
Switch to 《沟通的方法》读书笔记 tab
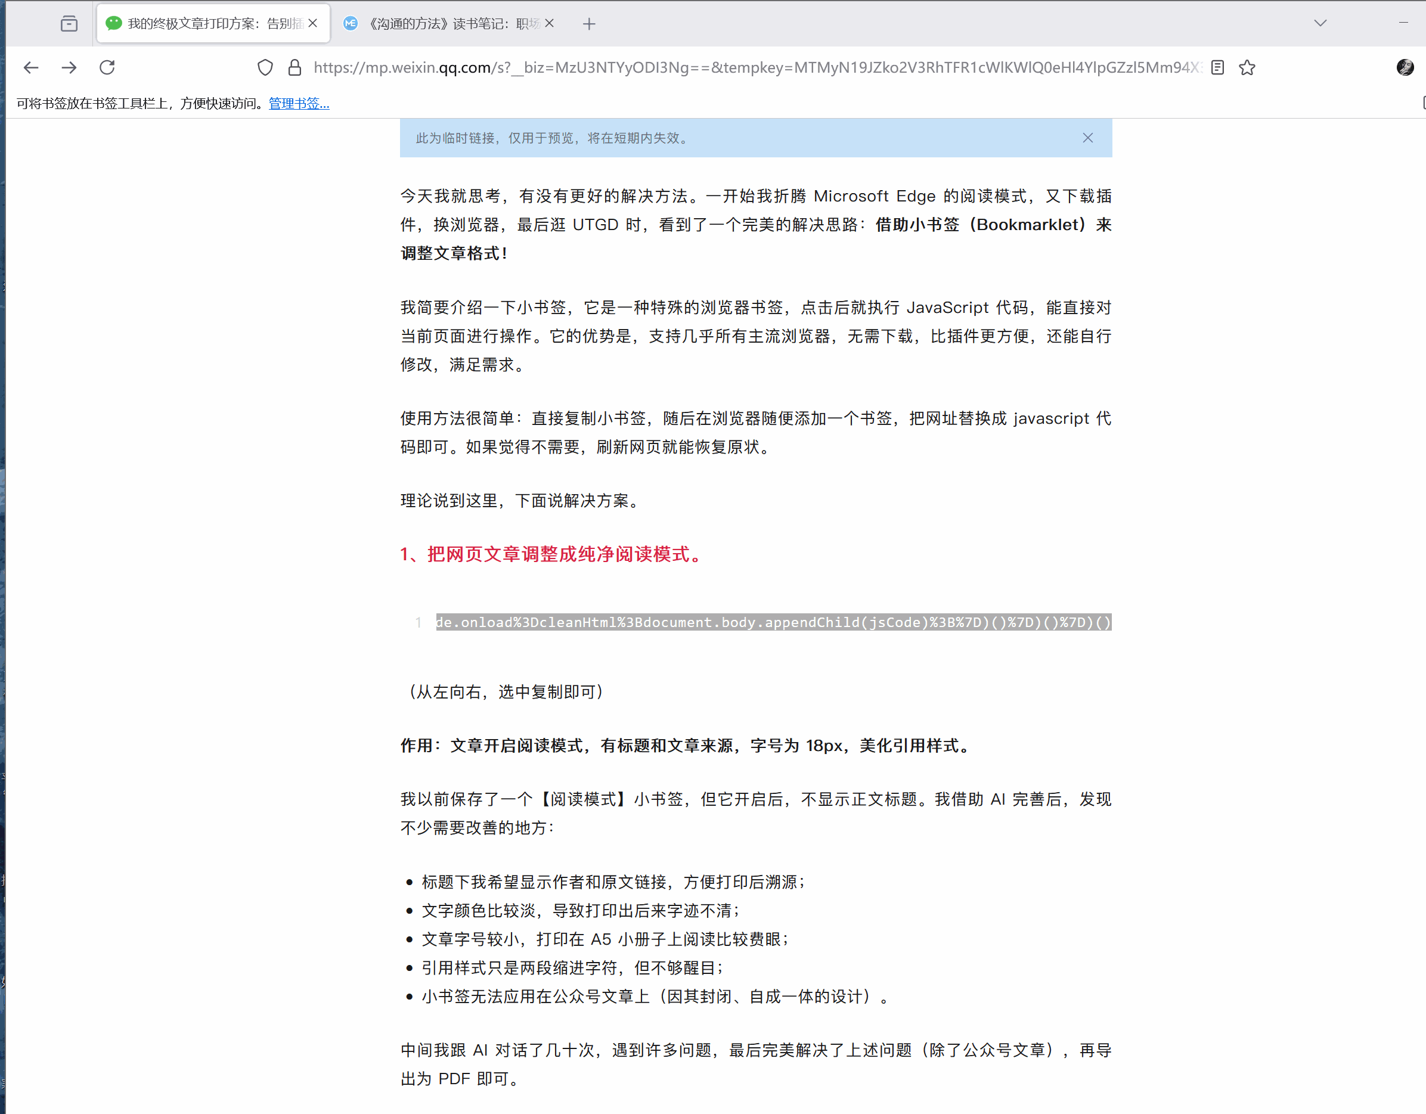click(448, 23)
